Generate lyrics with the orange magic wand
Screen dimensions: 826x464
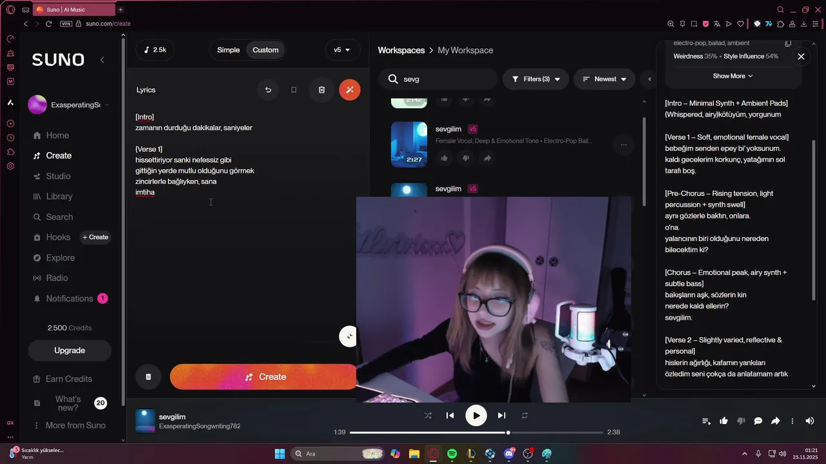pyautogui.click(x=350, y=90)
